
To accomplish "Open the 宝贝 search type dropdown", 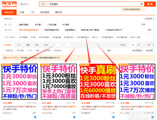I will (x=44, y=4).
